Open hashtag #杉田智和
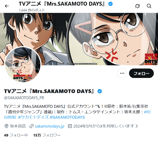This screenshot has width=158, height=141. coord(77,114)
